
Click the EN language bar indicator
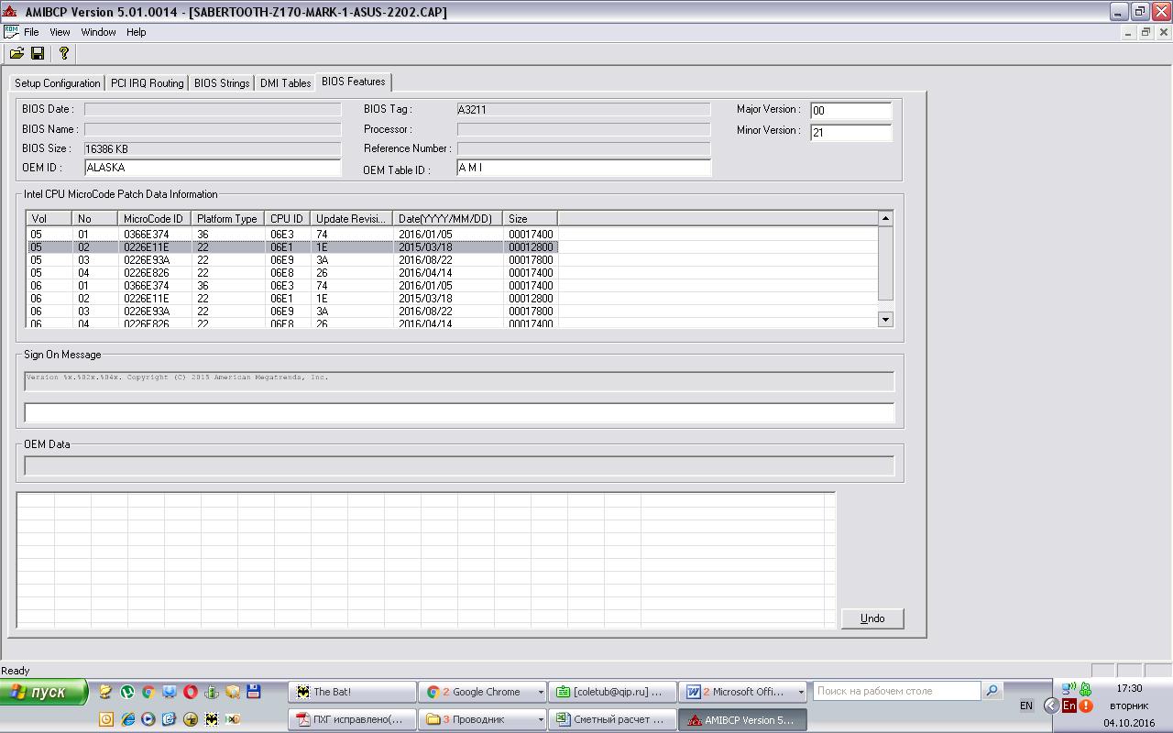coord(1026,706)
